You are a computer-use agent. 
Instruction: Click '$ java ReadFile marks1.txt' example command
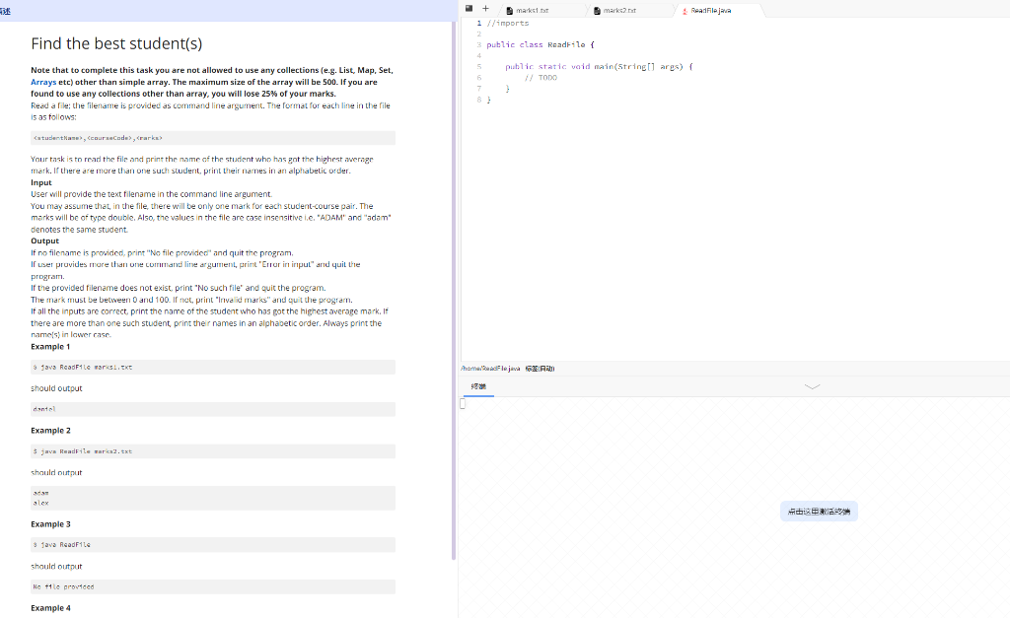click(213, 367)
